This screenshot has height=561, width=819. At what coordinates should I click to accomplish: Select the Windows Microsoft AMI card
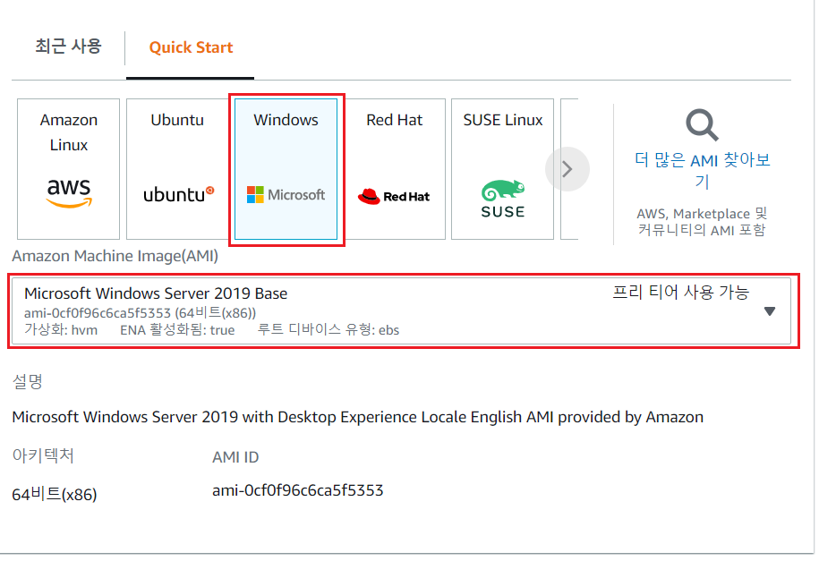286,169
